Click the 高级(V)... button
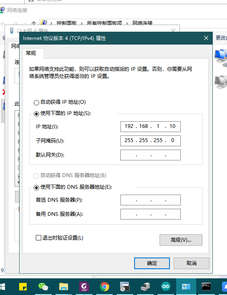Screen dimensions: 227x295 181,240
